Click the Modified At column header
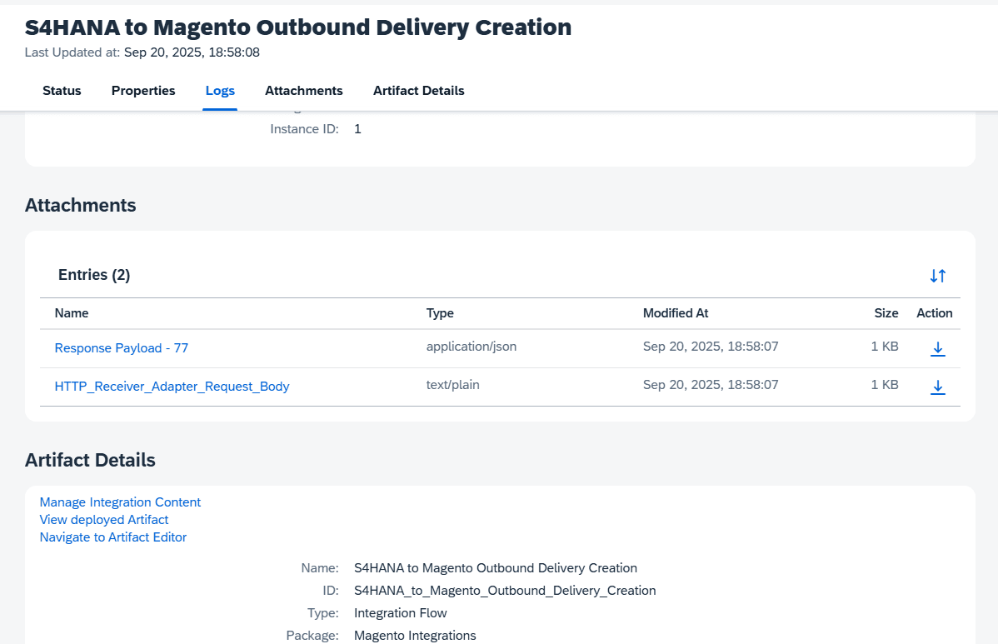This screenshot has width=998, height=644. 676,313
